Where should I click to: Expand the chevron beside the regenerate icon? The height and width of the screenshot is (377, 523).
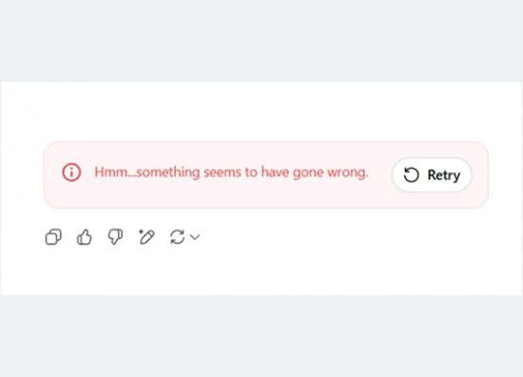tap(195, 237)
